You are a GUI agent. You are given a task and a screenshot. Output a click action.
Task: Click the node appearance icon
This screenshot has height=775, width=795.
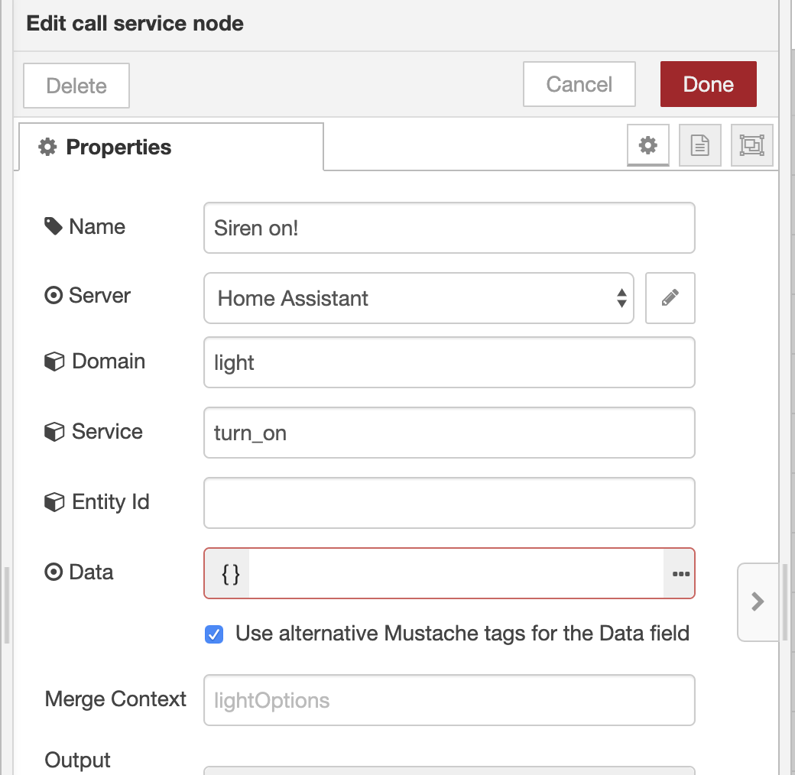[751, 145]
